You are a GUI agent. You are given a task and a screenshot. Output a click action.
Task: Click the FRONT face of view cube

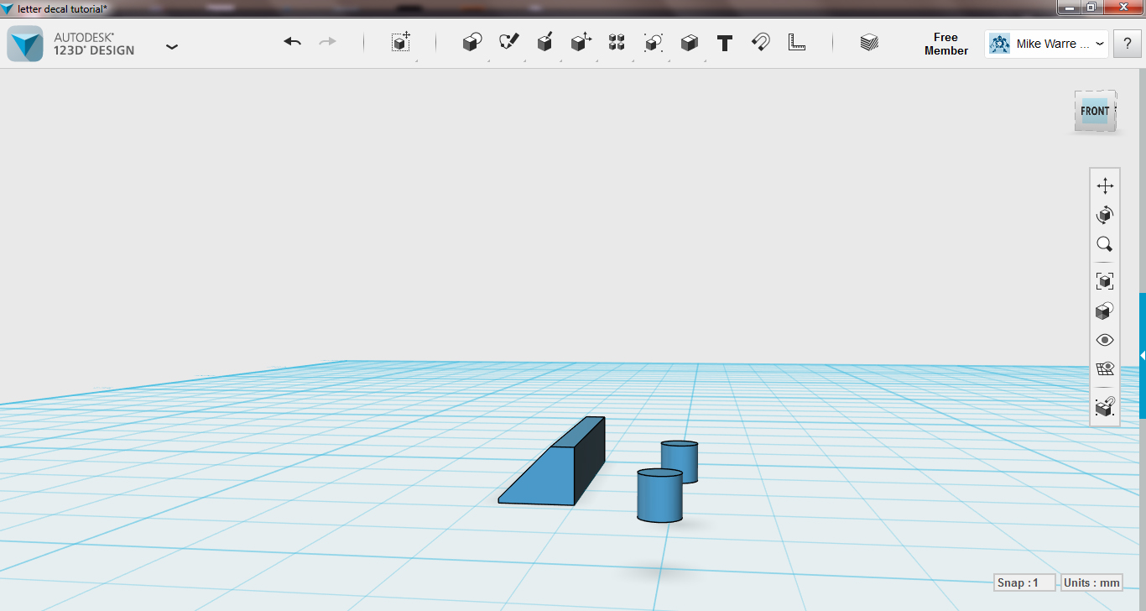tap(1095, 111)
